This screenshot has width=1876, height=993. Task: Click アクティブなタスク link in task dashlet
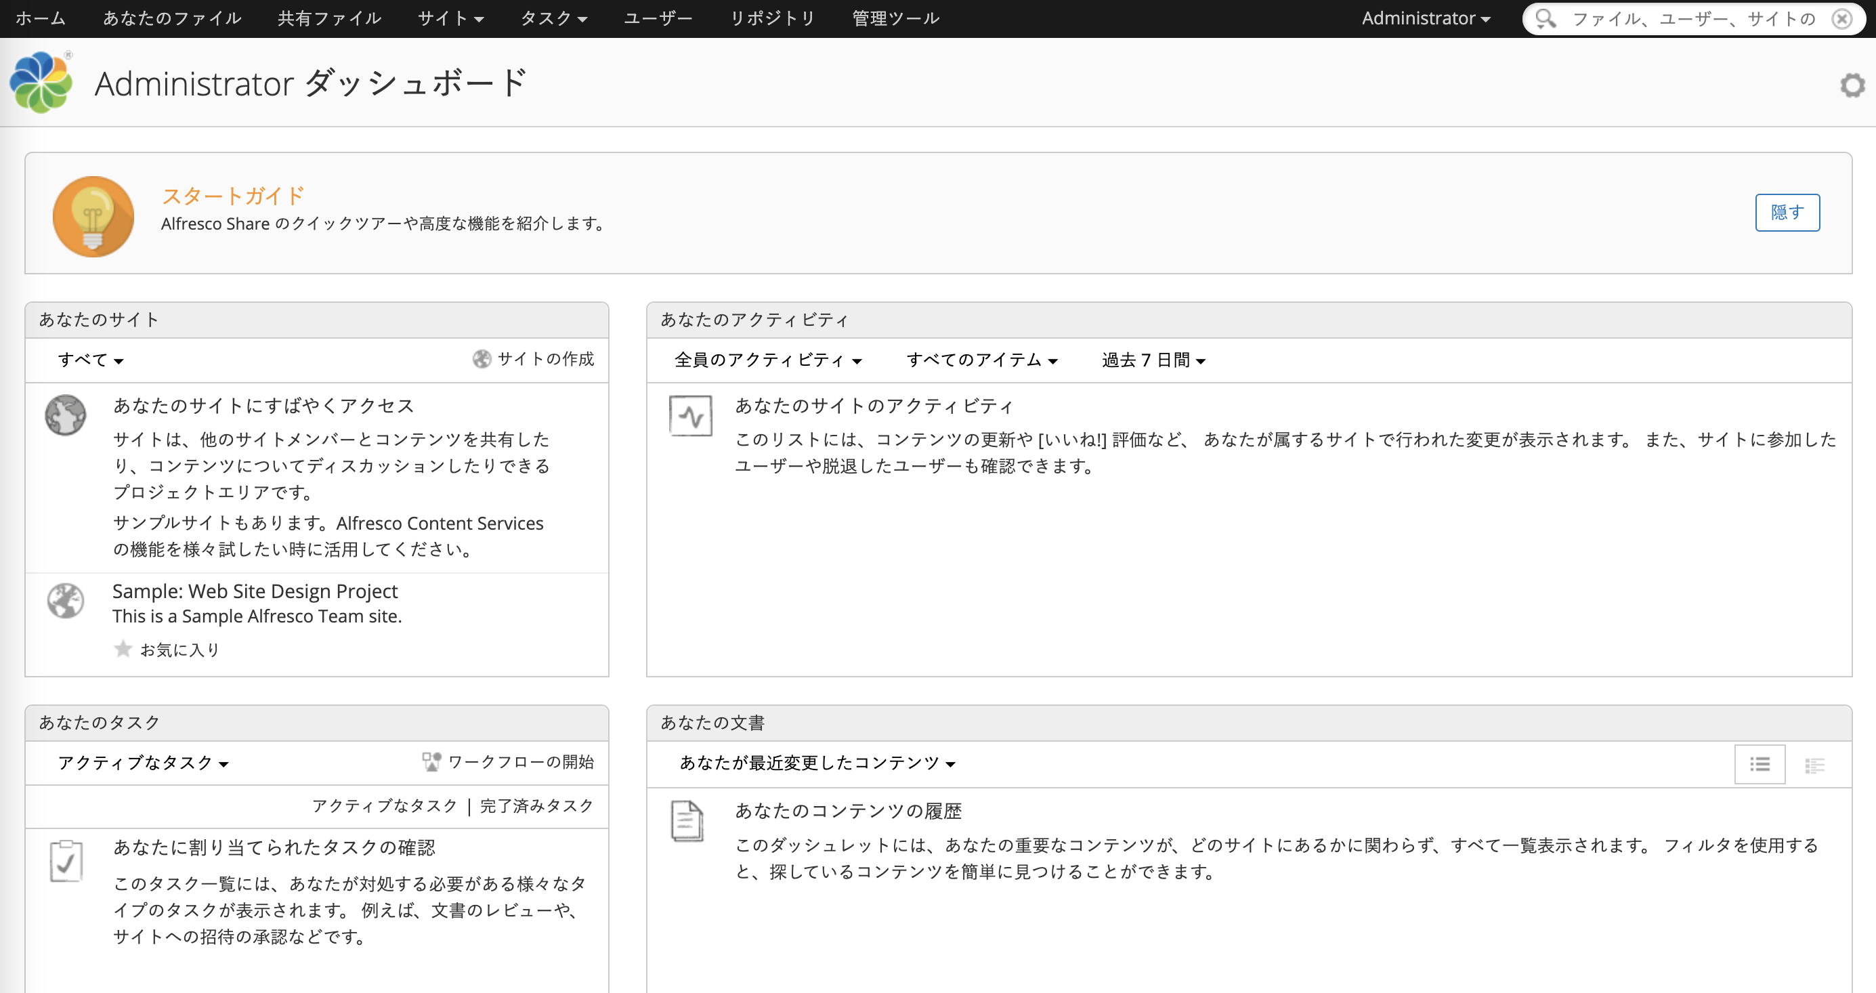[385, 806]
